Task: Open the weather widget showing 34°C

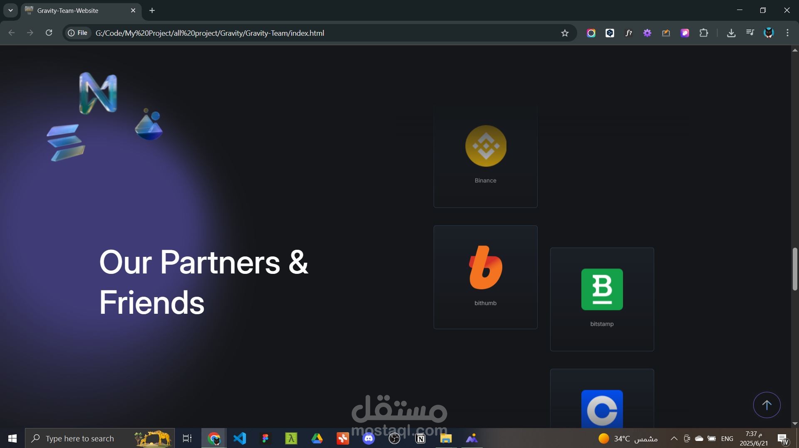Action: pos(628,438)
